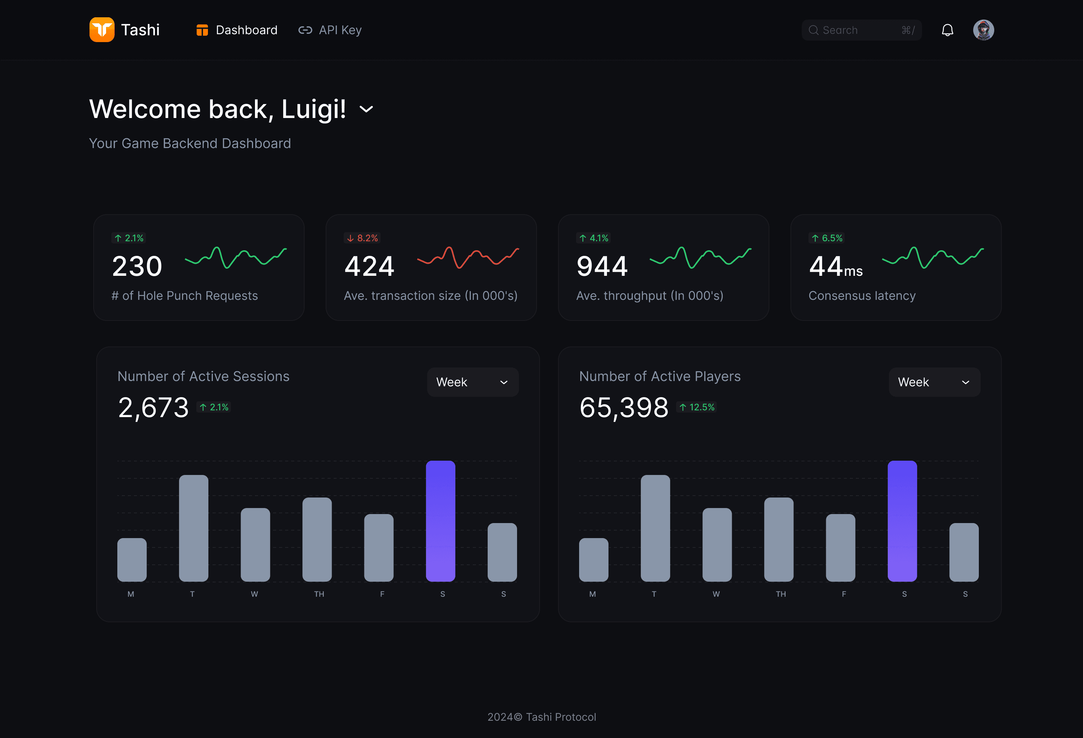The image size is (1083, 738).
Task: Select Thursday bar in Active Sessions chart
Action: click(x=317, y=540)
